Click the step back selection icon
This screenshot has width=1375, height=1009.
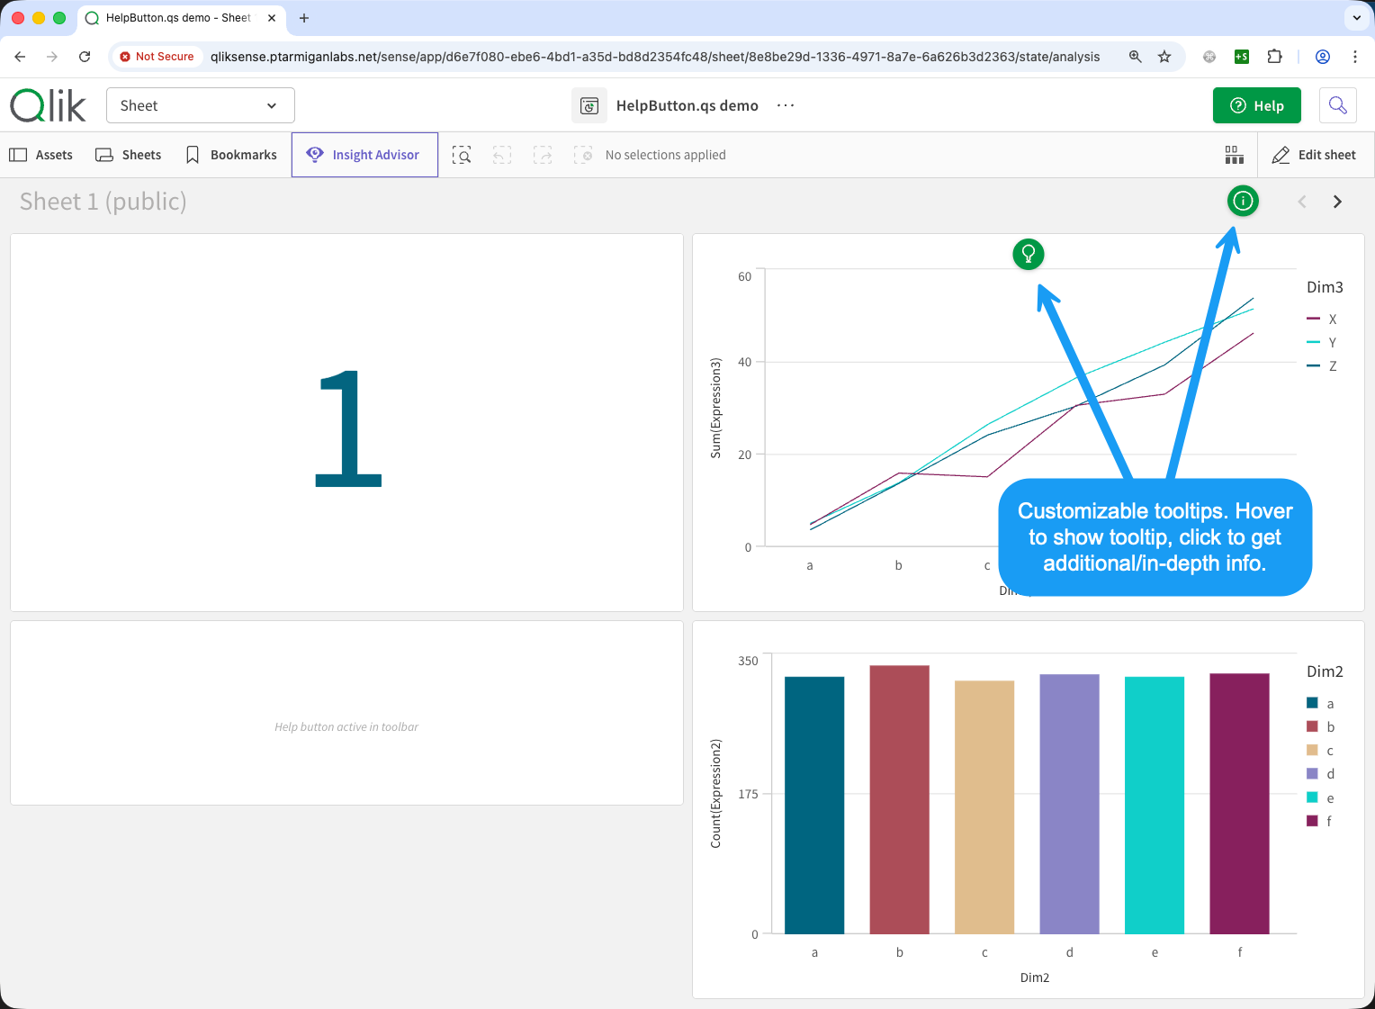[502, 155]
